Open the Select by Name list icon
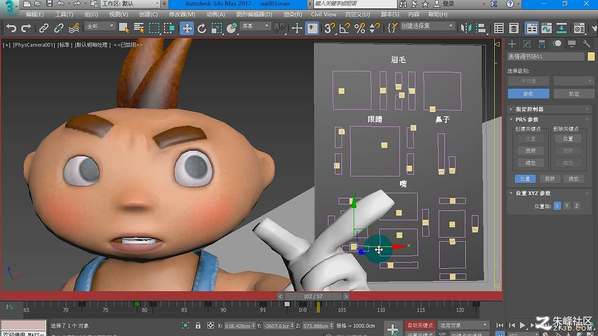This screenshot has height=336, width=598. pyautogui.click(x=139, y=28)
